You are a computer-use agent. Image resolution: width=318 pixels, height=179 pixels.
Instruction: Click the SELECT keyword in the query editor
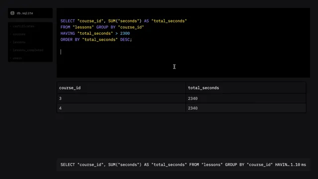pyautogui.click(x=68, y=21)
